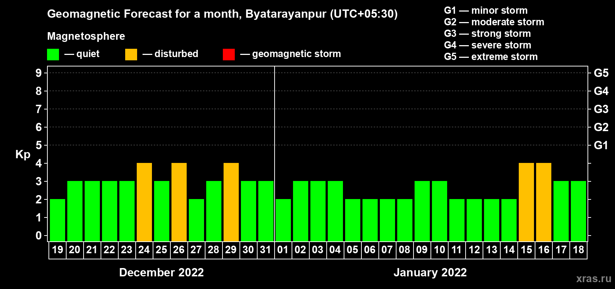Viewport: 615px width, 289px height.
Task: Click the date label 12
Action: (474, 250)
